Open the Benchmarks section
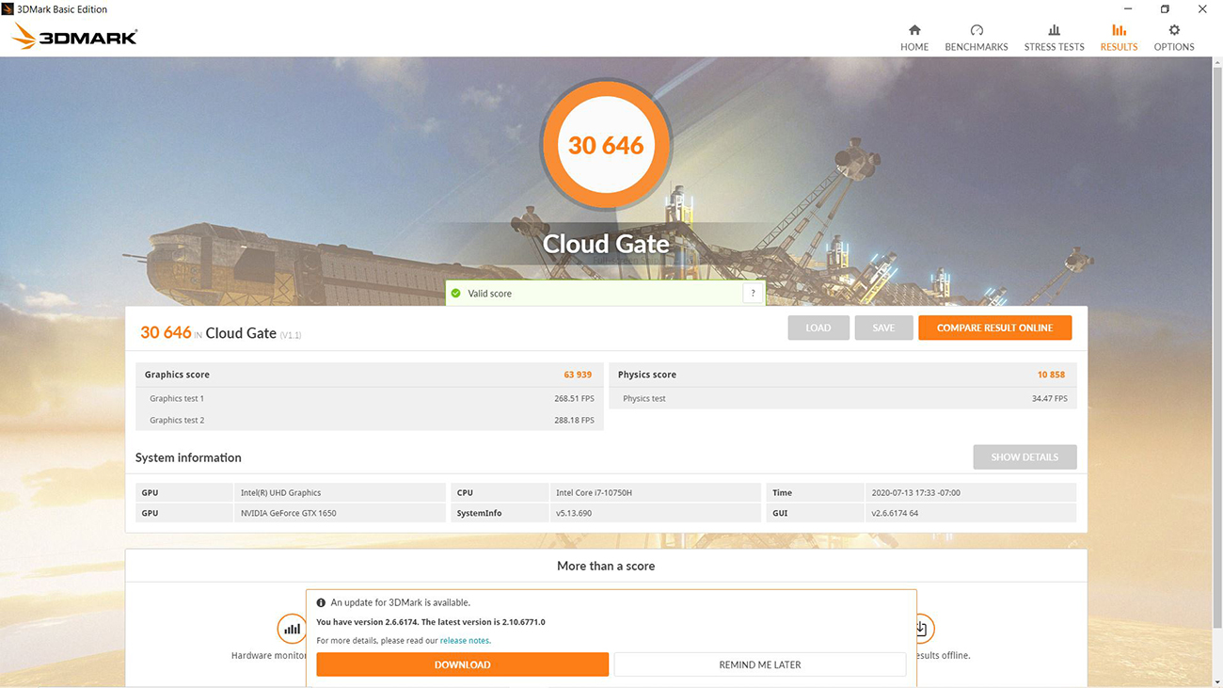Screen dimensions: 1223x688 976,38
